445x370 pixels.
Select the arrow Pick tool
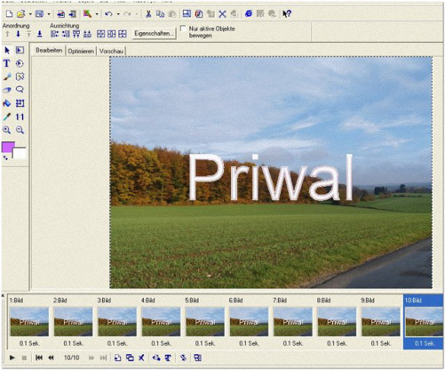click(7, 51)
